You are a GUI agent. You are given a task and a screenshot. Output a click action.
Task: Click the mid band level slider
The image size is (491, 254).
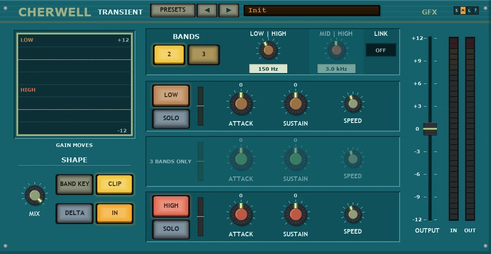(200, 161)
